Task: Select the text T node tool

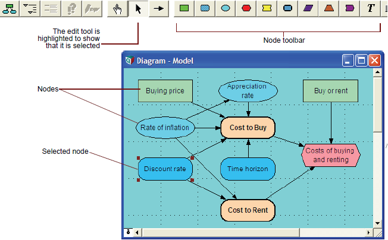Action: coord(370,9)
